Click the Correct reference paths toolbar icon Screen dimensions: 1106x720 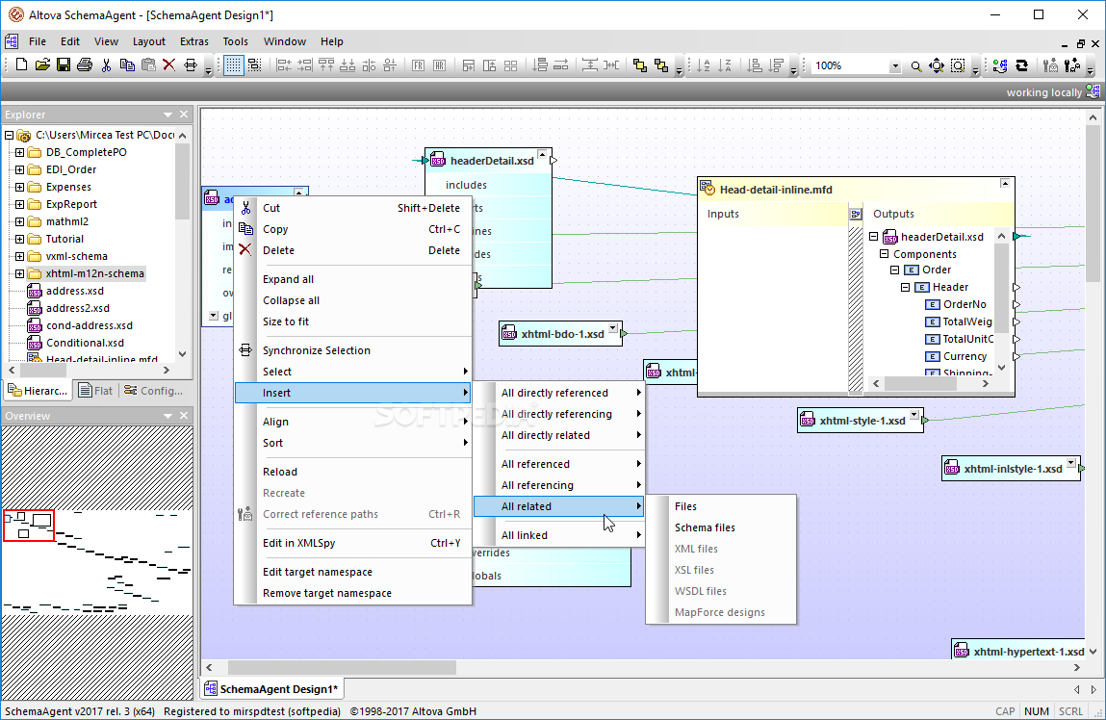pyautogui.click(x=1051, y=66)
